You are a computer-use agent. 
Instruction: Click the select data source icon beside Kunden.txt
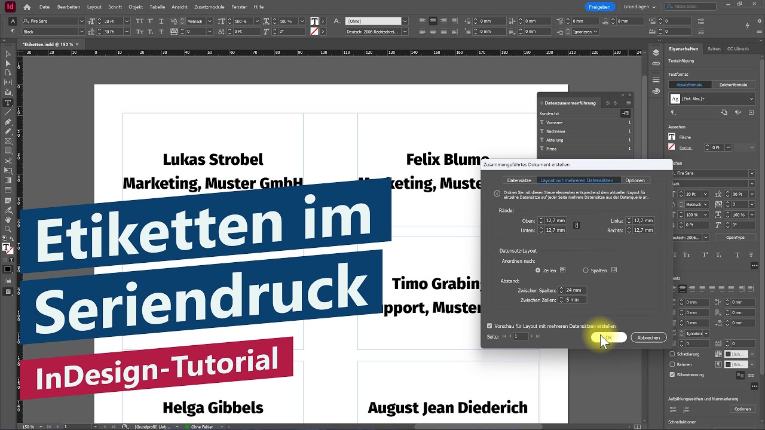625,113
